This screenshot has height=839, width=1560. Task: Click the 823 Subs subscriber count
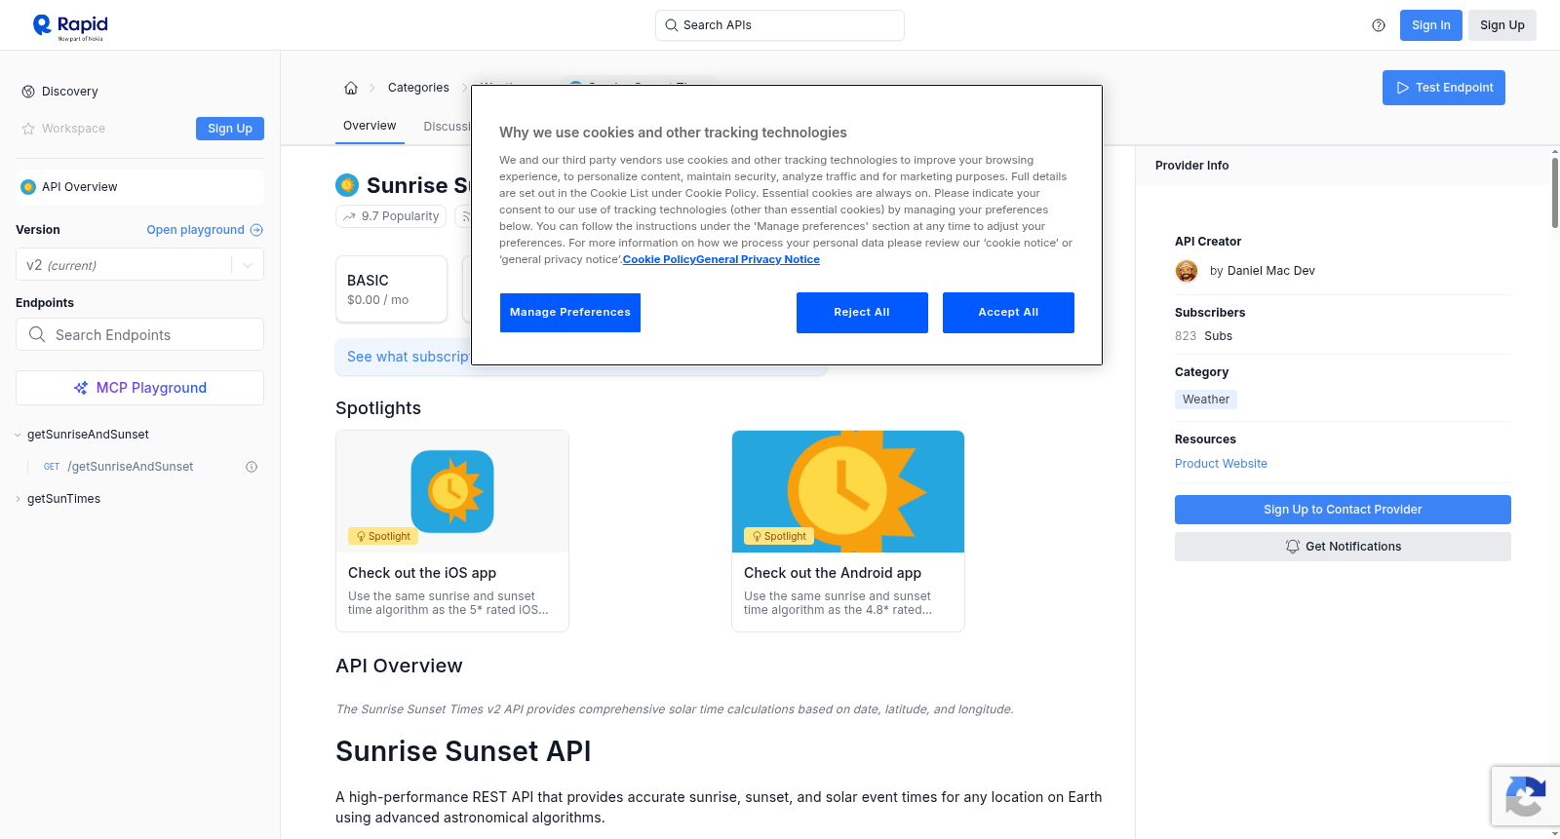tap(1203, 336)
